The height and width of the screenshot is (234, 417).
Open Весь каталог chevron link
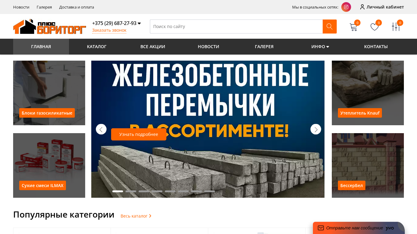(x=136, y=216)
